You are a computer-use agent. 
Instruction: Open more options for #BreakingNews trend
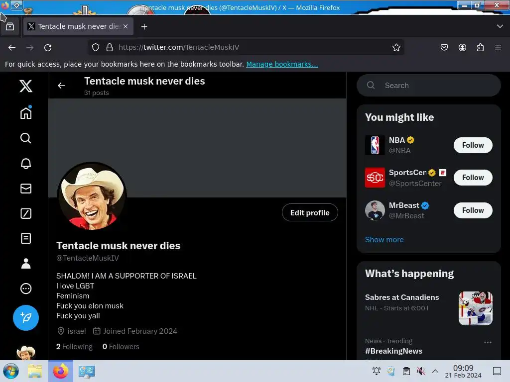pyautogui.click(x=488, y=342)
